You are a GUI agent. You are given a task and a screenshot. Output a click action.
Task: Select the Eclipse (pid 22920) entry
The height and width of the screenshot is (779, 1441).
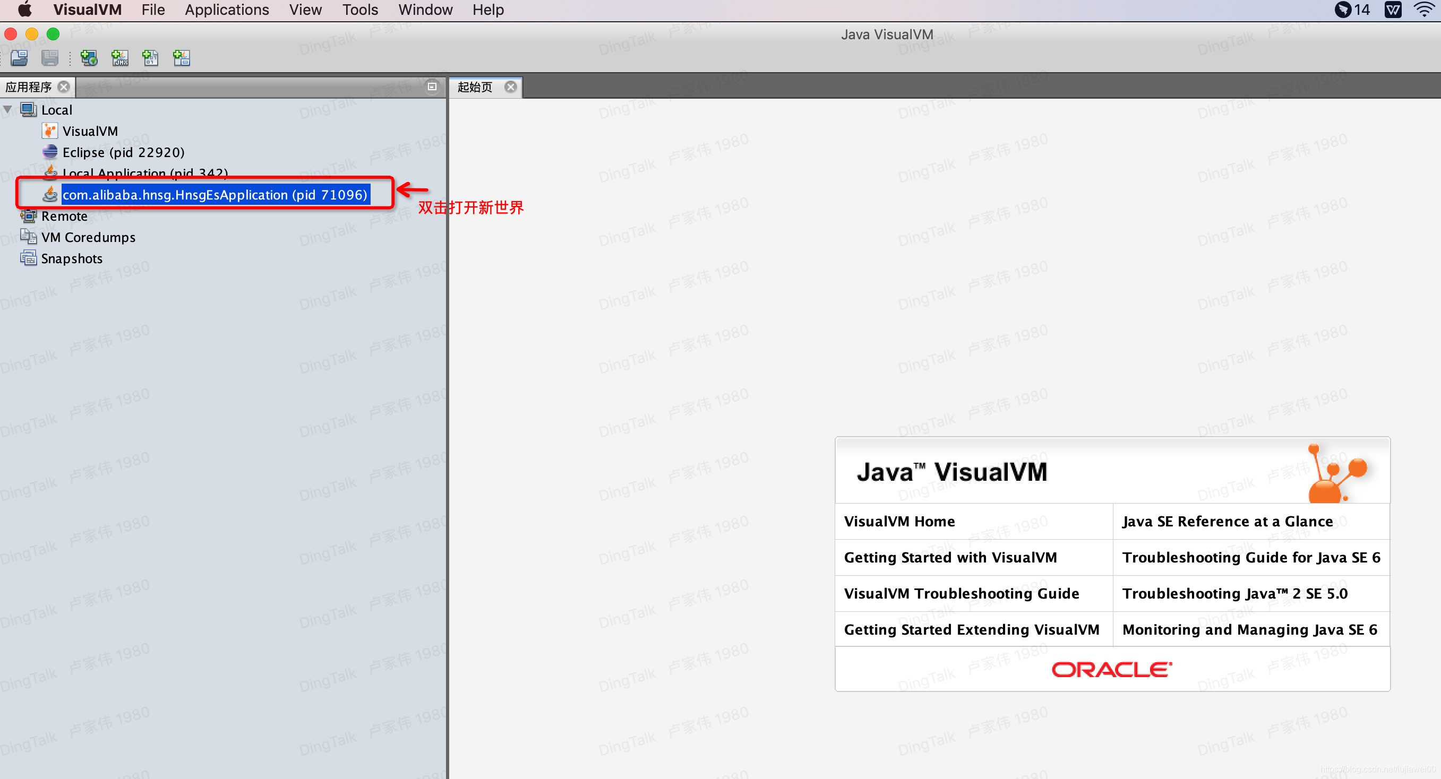coord(123,152)
